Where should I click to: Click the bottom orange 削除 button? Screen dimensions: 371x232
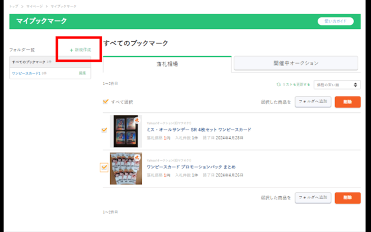(347, 198)
